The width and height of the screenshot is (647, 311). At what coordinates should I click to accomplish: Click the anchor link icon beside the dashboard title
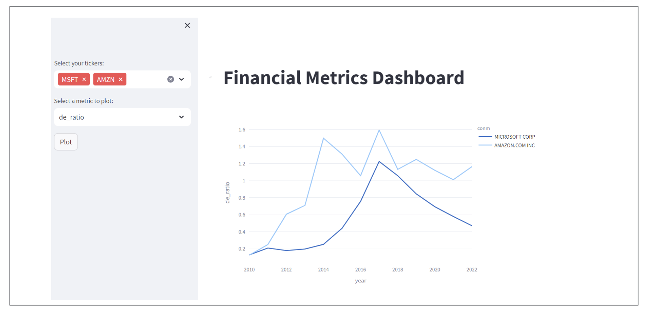[x=211, y=77]
